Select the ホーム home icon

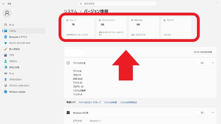(6, 25)
